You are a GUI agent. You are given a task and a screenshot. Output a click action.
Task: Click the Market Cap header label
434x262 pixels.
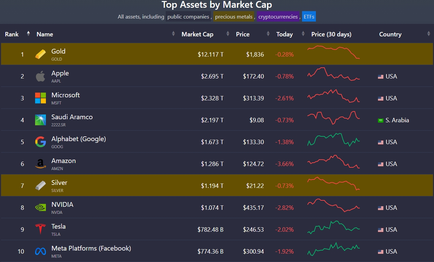(197, 34)
